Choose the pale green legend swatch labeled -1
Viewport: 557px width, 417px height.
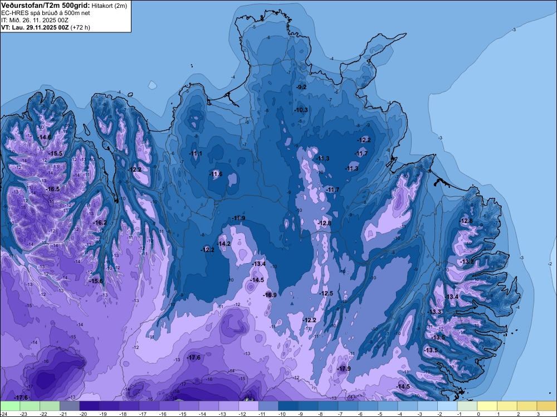coord(467,406)
